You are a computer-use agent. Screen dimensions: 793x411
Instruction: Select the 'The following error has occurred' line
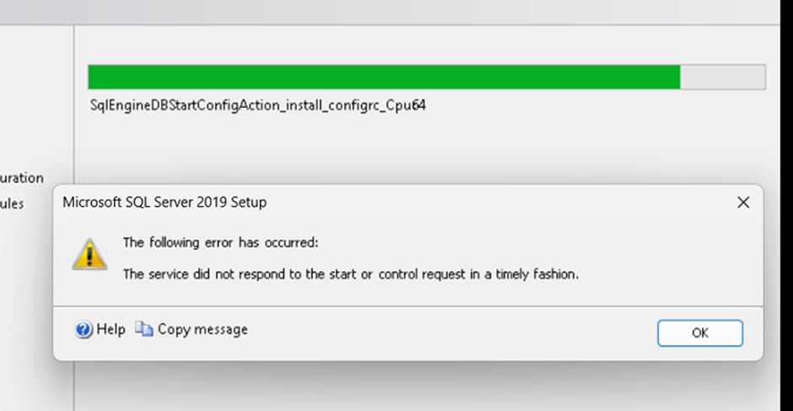click(x=221, y=243)
